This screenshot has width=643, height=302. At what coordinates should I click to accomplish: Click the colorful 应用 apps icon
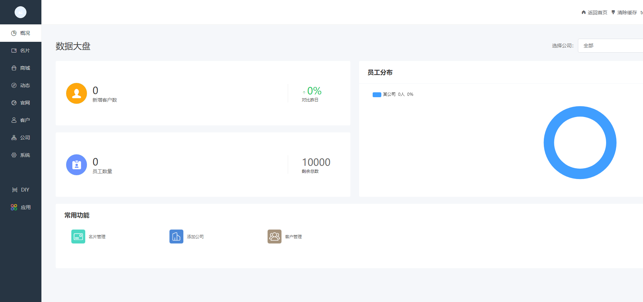pyautogui.click(x=14, y=207)
